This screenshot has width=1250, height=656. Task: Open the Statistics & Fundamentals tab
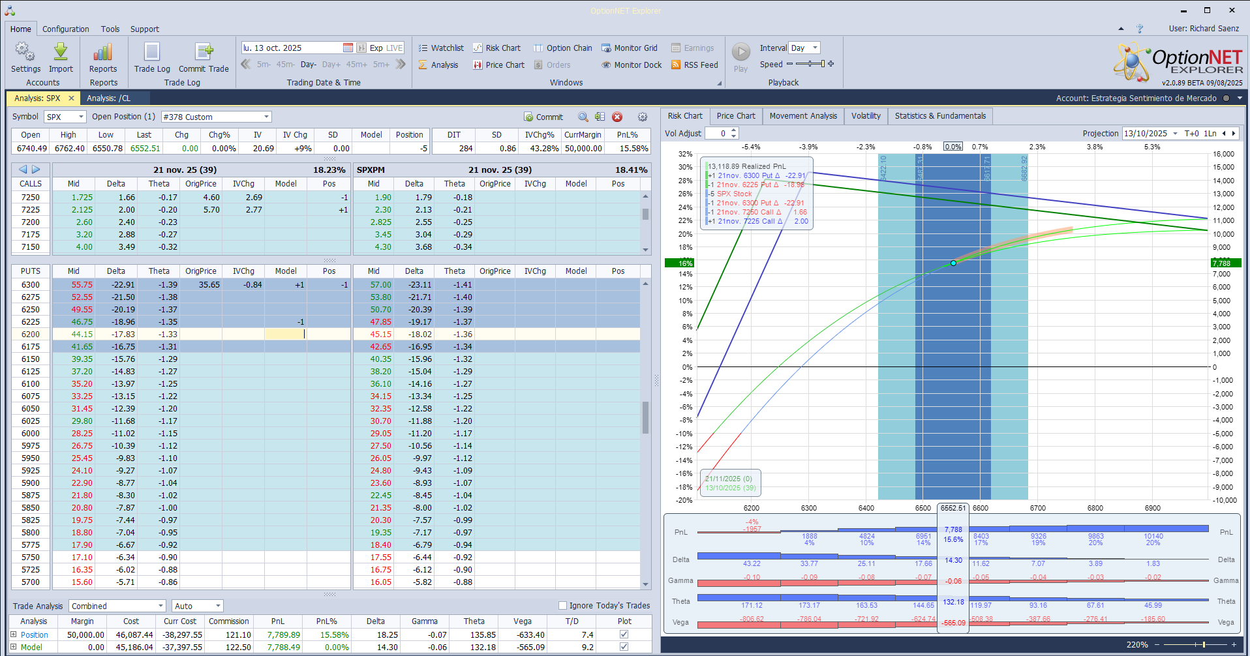click(940, 116)
